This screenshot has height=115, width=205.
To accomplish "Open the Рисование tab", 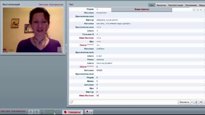I will [x=191, y=5].
